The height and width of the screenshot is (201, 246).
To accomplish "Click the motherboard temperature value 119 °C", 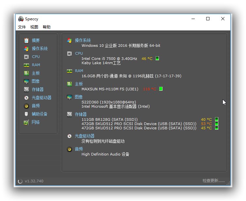I will [x=150, y=89].
